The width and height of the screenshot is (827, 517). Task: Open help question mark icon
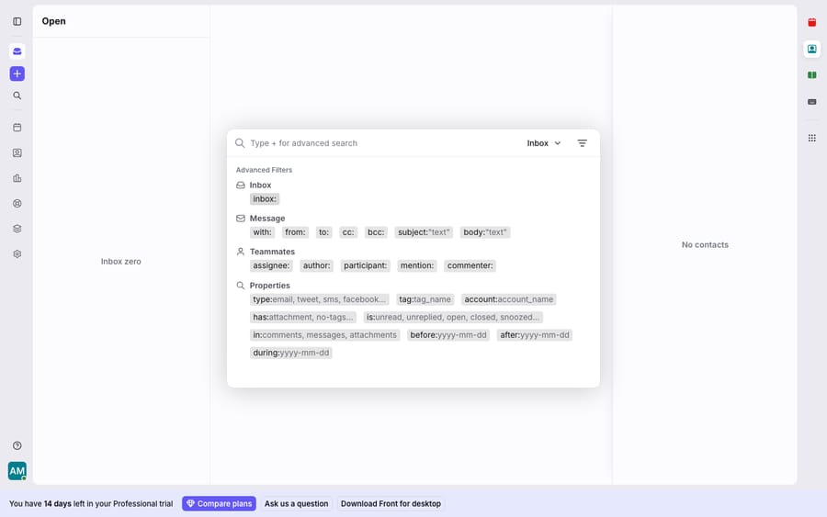pos(17,446)
